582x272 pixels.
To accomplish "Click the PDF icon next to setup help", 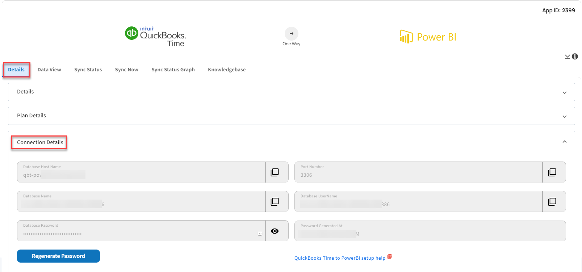I will pyautogui.click(x=390, y=256).
